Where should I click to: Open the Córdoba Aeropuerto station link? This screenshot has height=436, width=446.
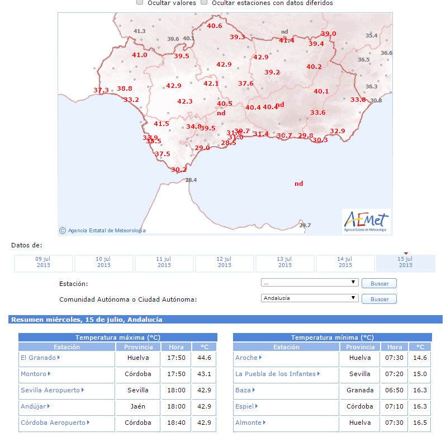tap(53, 423)
